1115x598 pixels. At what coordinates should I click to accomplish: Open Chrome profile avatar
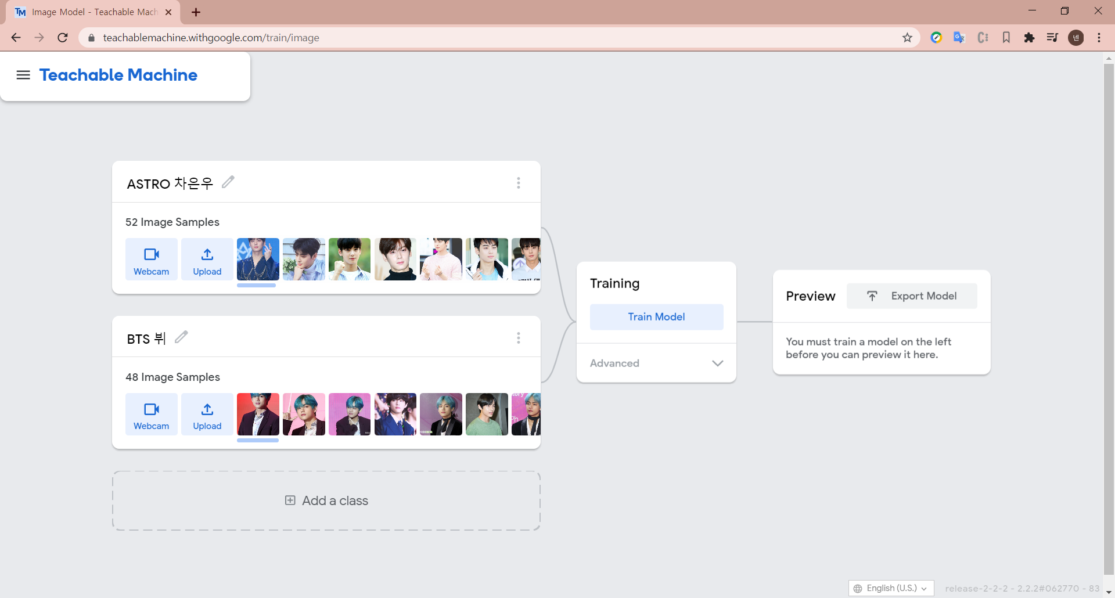pyautogui.click(x=1076, y=38)
